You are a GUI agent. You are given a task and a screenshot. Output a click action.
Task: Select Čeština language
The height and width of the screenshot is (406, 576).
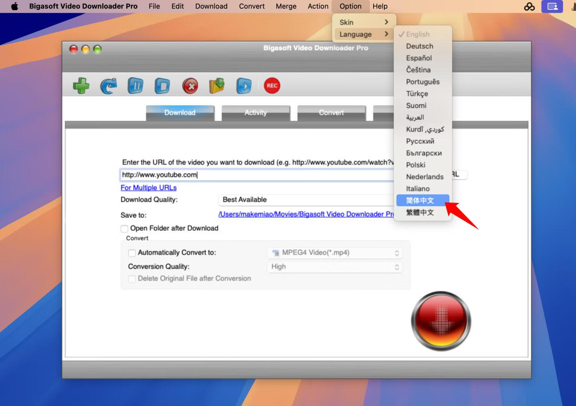pyautogui.click(x=423, y=70)
